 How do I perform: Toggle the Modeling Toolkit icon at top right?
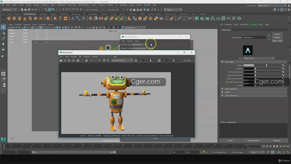(x=275, y=10)
